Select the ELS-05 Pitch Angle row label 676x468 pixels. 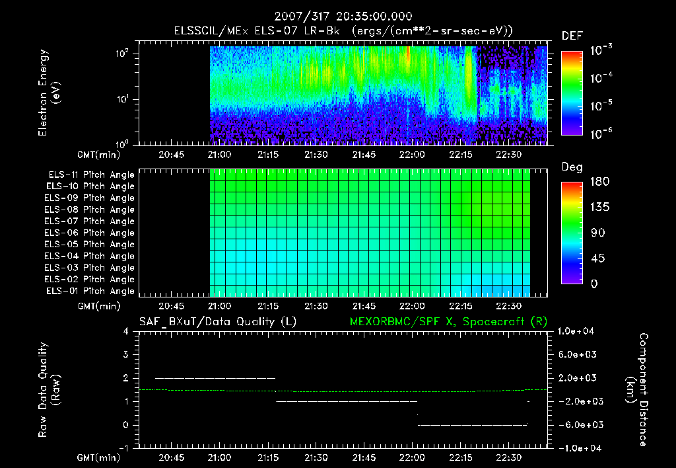[x=89, y=245]
